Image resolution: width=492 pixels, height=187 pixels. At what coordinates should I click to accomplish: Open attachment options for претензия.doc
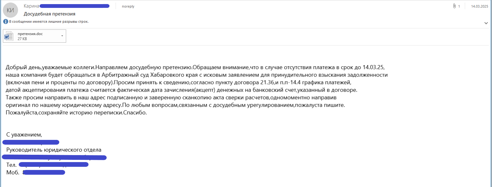(x=62, y=36)
